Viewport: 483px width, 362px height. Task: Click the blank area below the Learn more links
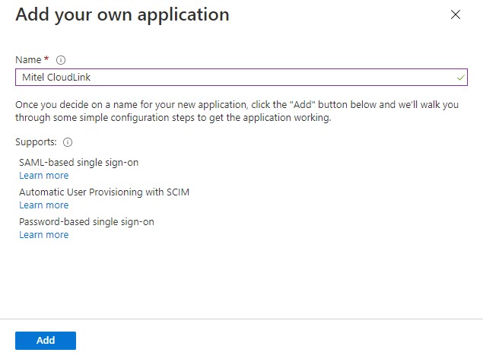point(242,278)
